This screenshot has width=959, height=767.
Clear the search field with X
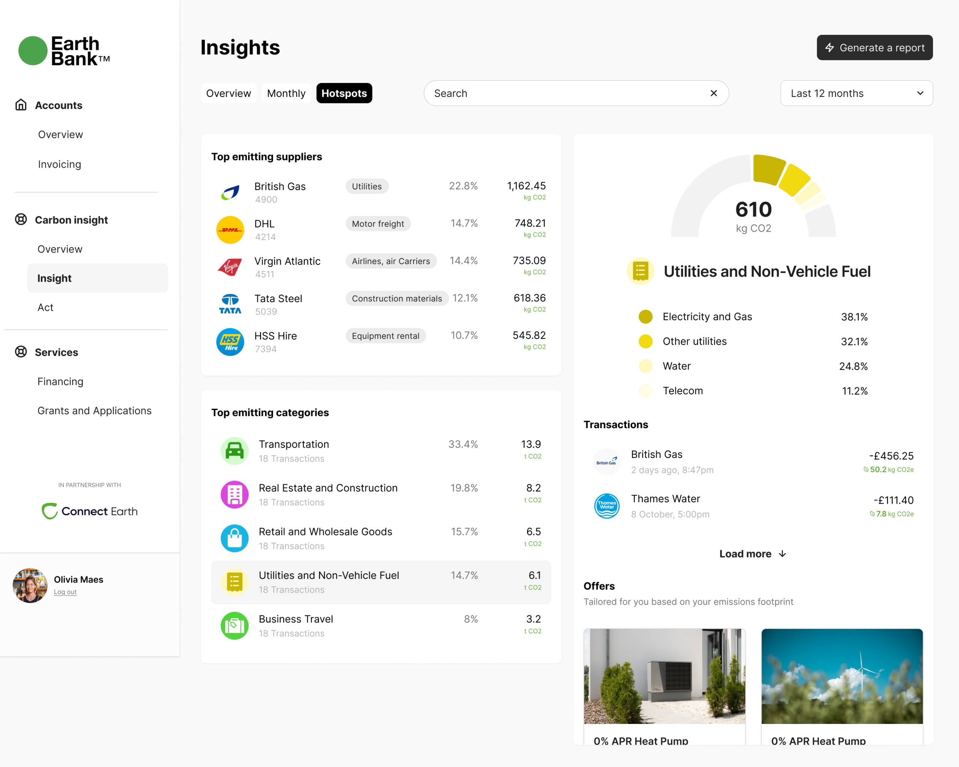[x=714, y=93]
